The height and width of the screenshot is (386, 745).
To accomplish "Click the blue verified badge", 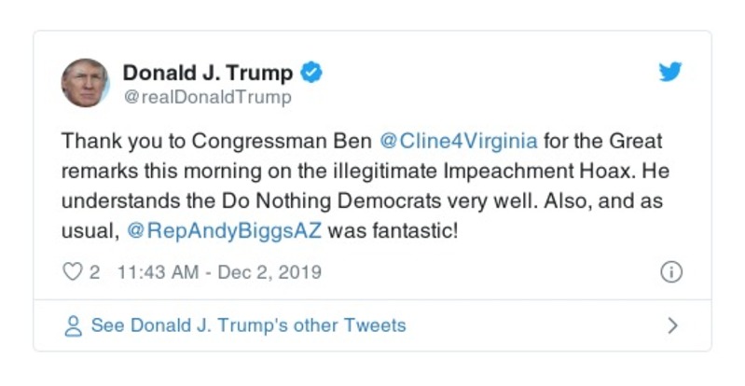I will click(x=313, y=73).
